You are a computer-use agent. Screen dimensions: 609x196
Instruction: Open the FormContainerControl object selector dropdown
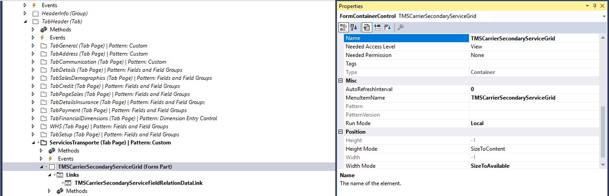pos(604,16)
